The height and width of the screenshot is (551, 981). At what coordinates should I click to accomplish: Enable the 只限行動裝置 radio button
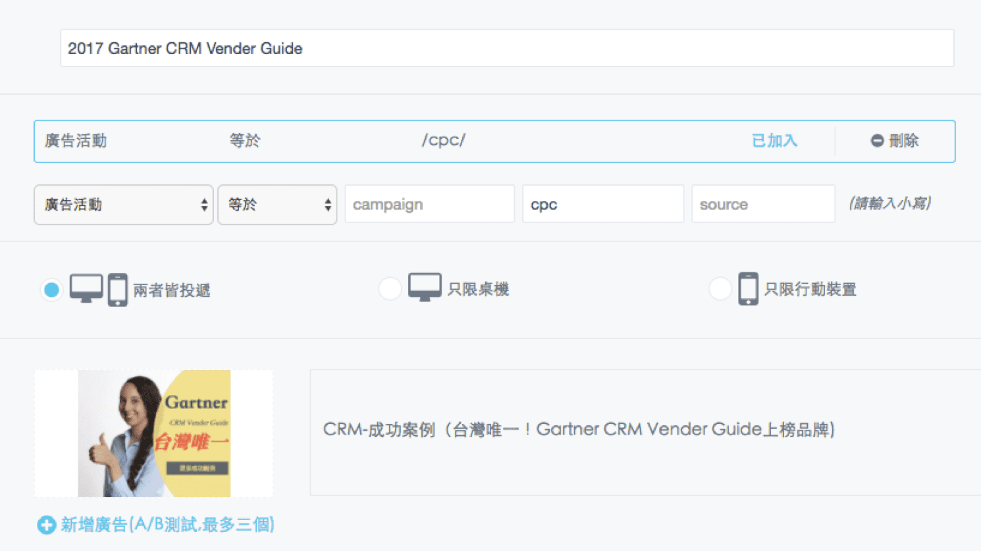pos(720,288)
